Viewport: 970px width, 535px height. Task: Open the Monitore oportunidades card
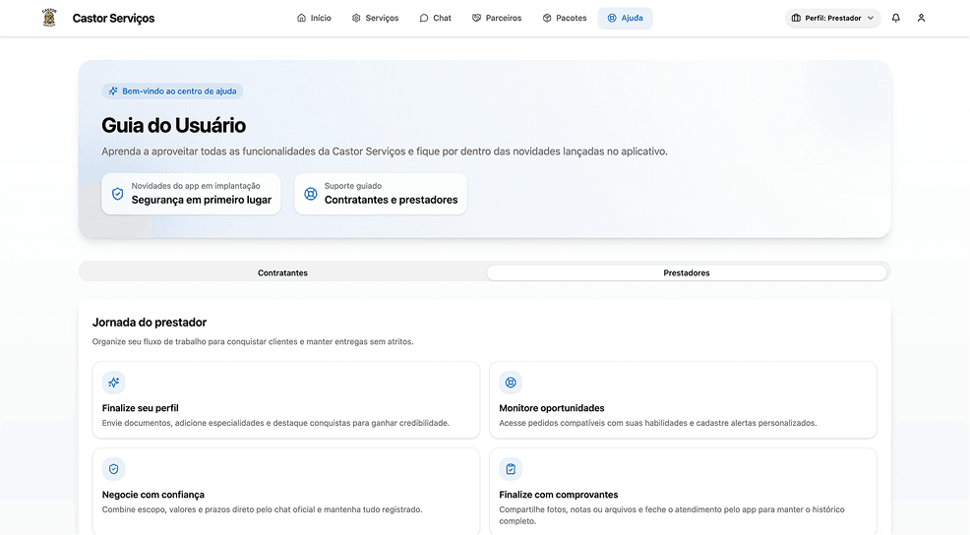click(684, 400)
